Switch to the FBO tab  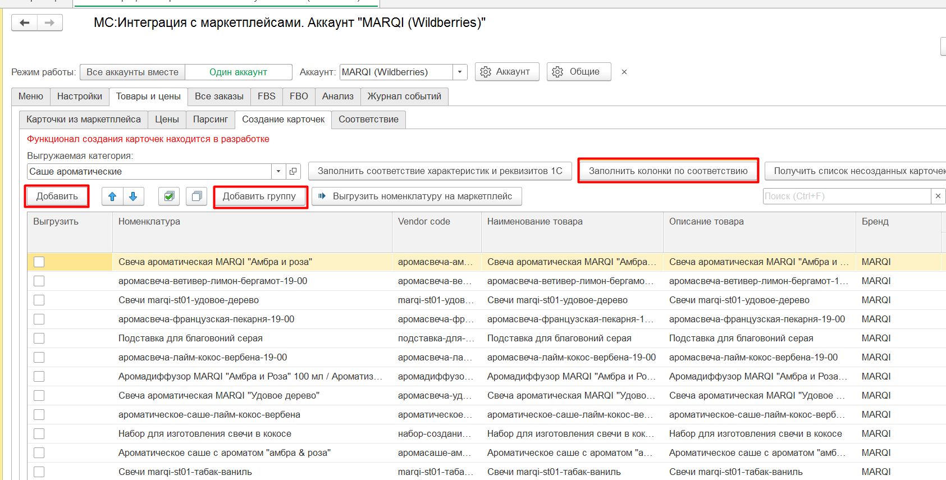point(299,97)
